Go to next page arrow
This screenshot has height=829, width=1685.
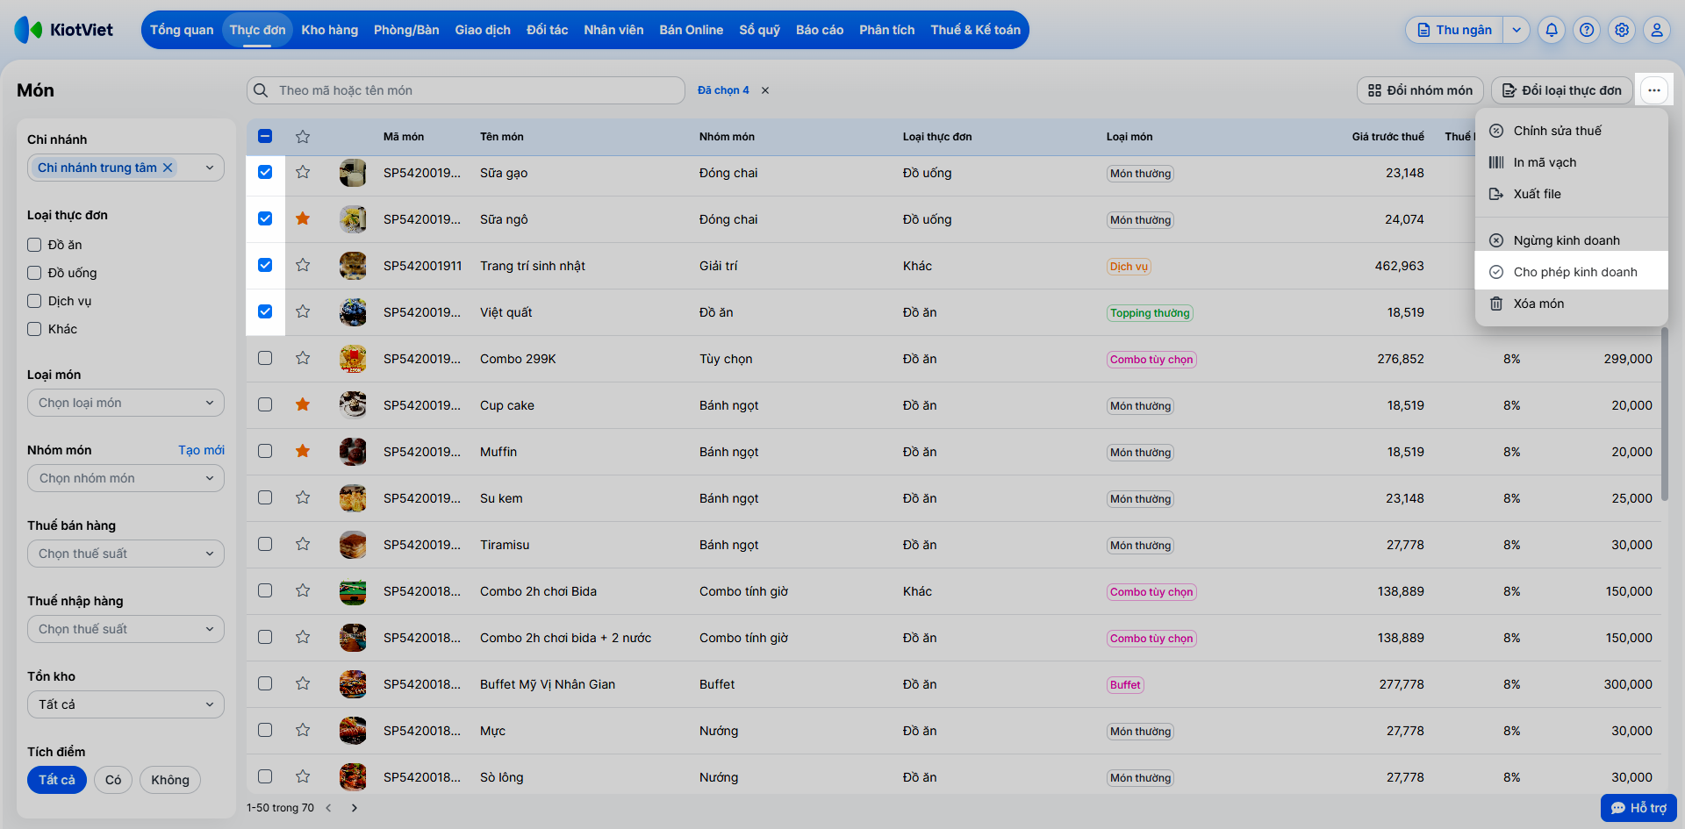click(x=355, y=808)
